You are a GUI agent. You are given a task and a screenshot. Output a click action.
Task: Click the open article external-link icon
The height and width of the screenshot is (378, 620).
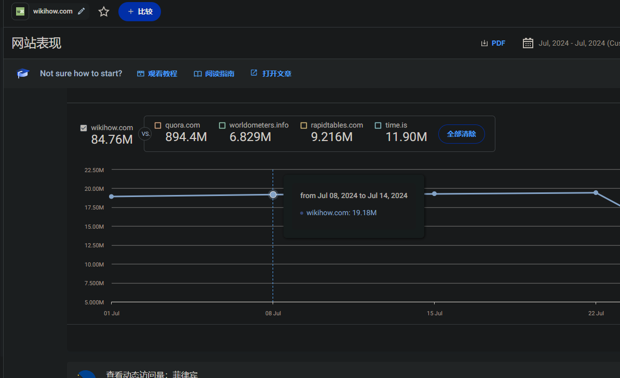click(254, 73)
